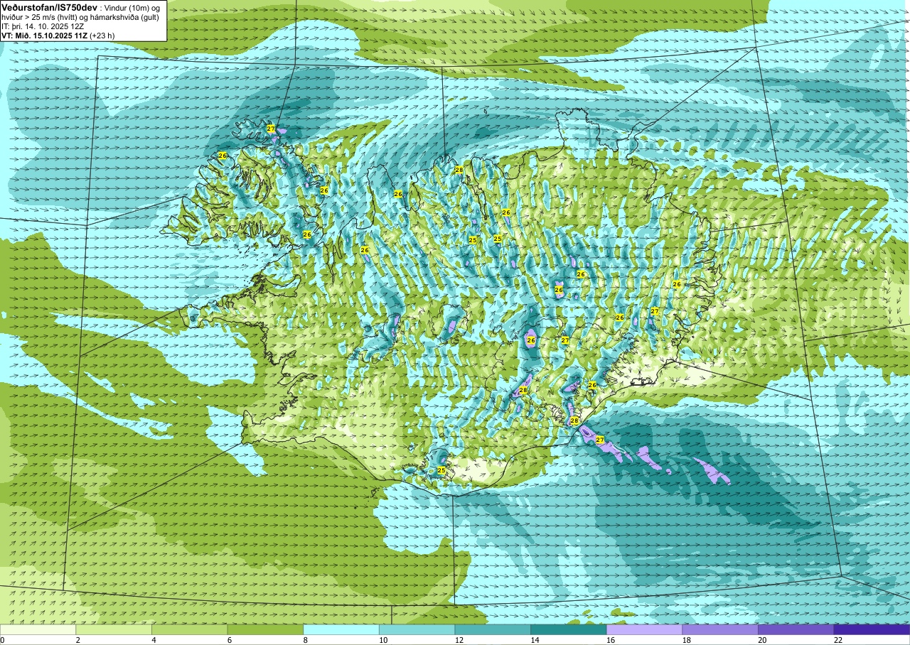This screenshot has width=910, height=645.
Task: Pick the 4–6 light green legend swatch
Action: (190, 629)
